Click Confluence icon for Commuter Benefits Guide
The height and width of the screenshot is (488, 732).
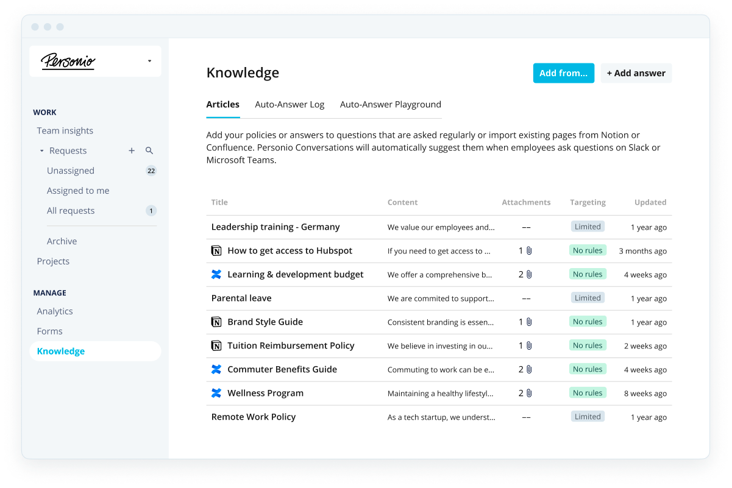(x=216, y=369)
